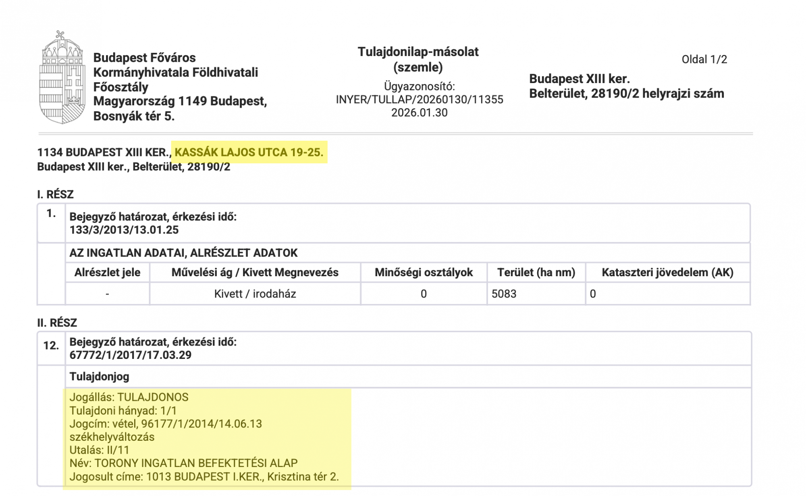806x496 pixels.
Task: Click the highlighted KASSÁK LAJOS UTCA 19-25 address
Action: point(249,152)
